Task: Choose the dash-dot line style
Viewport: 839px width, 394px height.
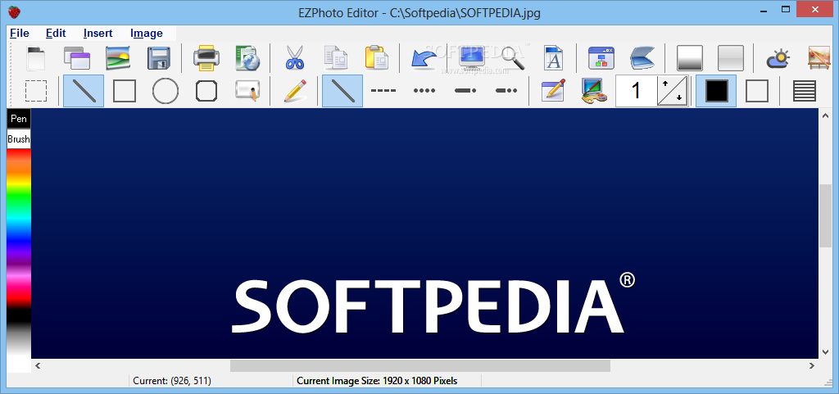Action: click(465, 91)
